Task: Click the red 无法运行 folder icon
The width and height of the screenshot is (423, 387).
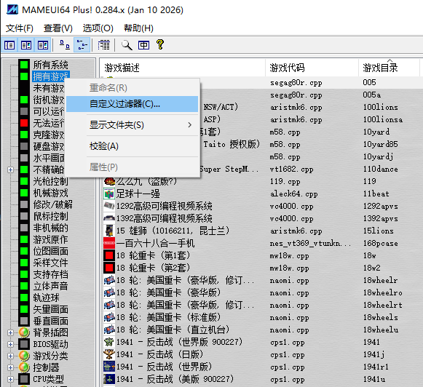Action: (24, 123)
